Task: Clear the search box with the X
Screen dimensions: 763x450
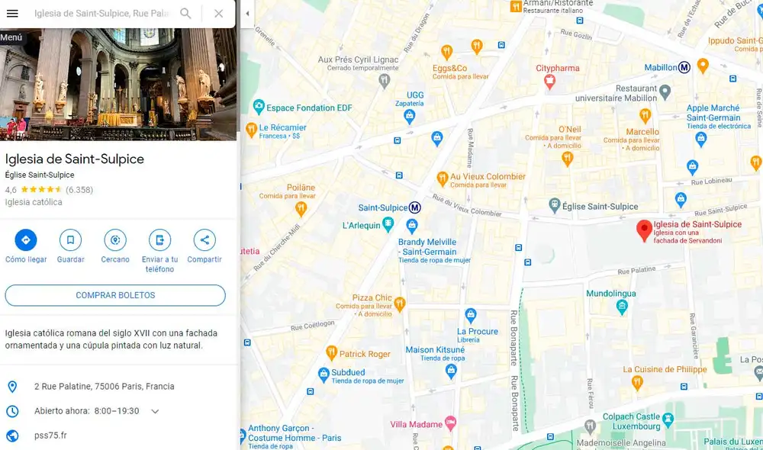Action: [217, 13]
